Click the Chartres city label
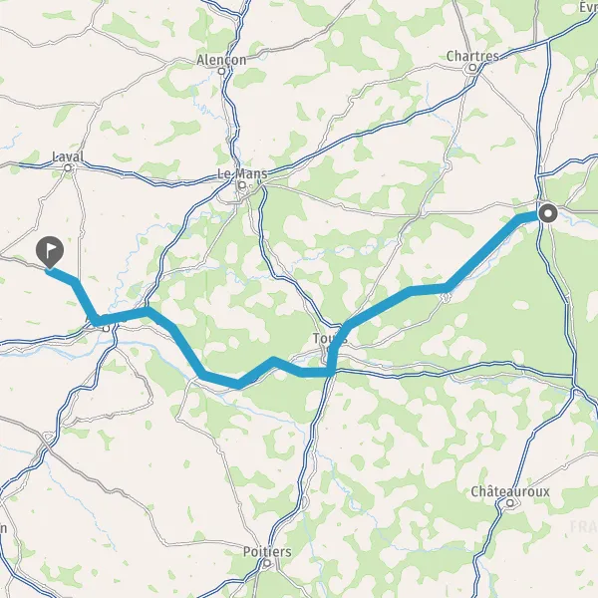This screenshot has height=598, width=598. (472, 56)
